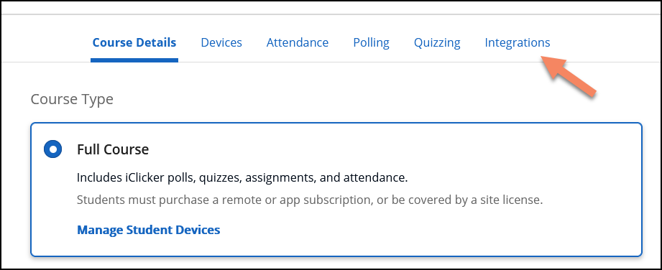Image resolution: width=662 pixels, height=270 pixels.
Task: Switch to the Integrations tab
Action: [x=518, y=42]
